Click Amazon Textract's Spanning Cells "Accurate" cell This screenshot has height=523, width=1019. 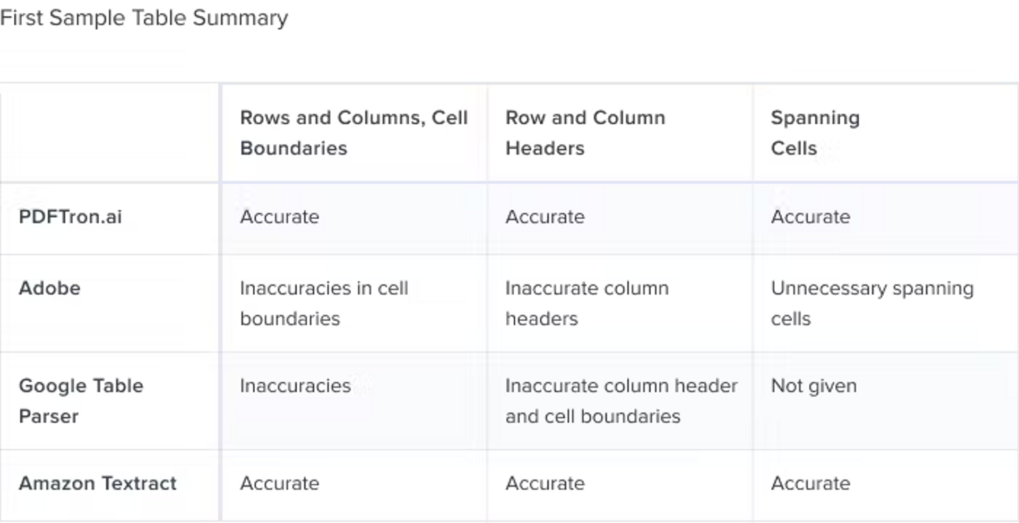(810, 484)
